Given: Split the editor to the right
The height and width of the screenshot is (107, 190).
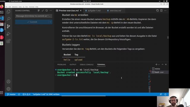Looking at the screenshot, I should coord(161,11).
